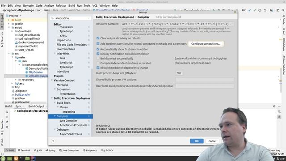The height and width of the screenshot is (161, 286).
Task: Collapse the Compiler settings node
Action: click(55, 116)
